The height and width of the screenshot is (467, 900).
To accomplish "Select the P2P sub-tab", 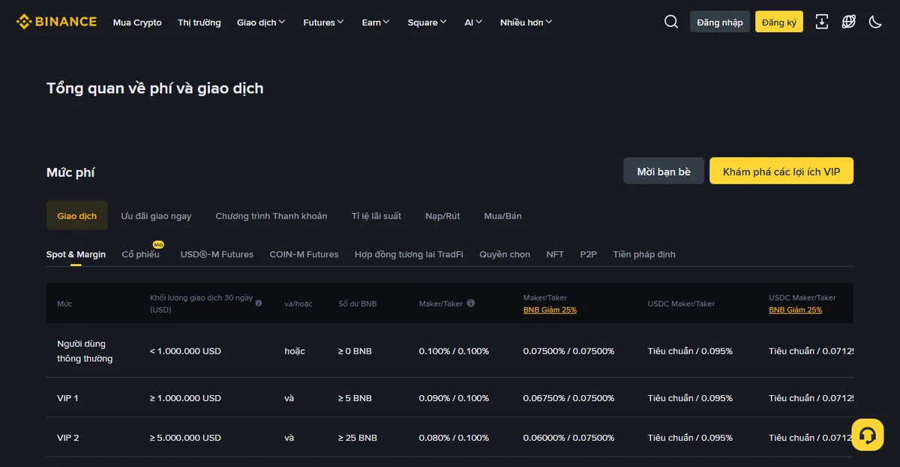I will click(x=588, y=254).
